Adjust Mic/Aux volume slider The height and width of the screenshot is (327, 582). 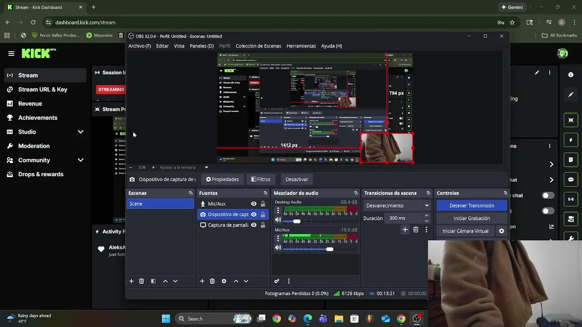320,249
